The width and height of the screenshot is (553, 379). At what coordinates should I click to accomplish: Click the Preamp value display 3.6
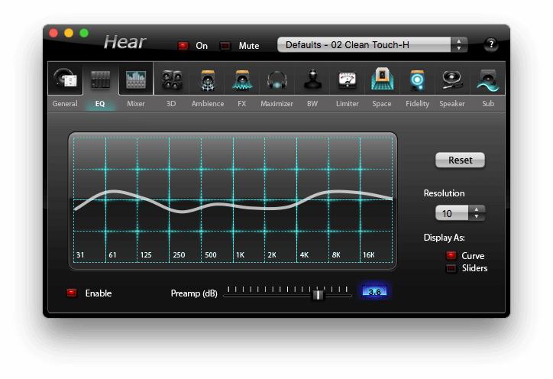point(374,291)
